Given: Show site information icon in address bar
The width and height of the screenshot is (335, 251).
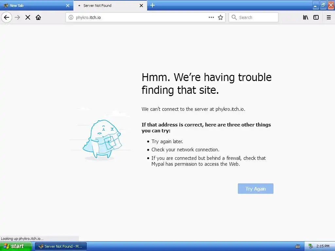Looking at the screenshot, I should coord(71,17).
